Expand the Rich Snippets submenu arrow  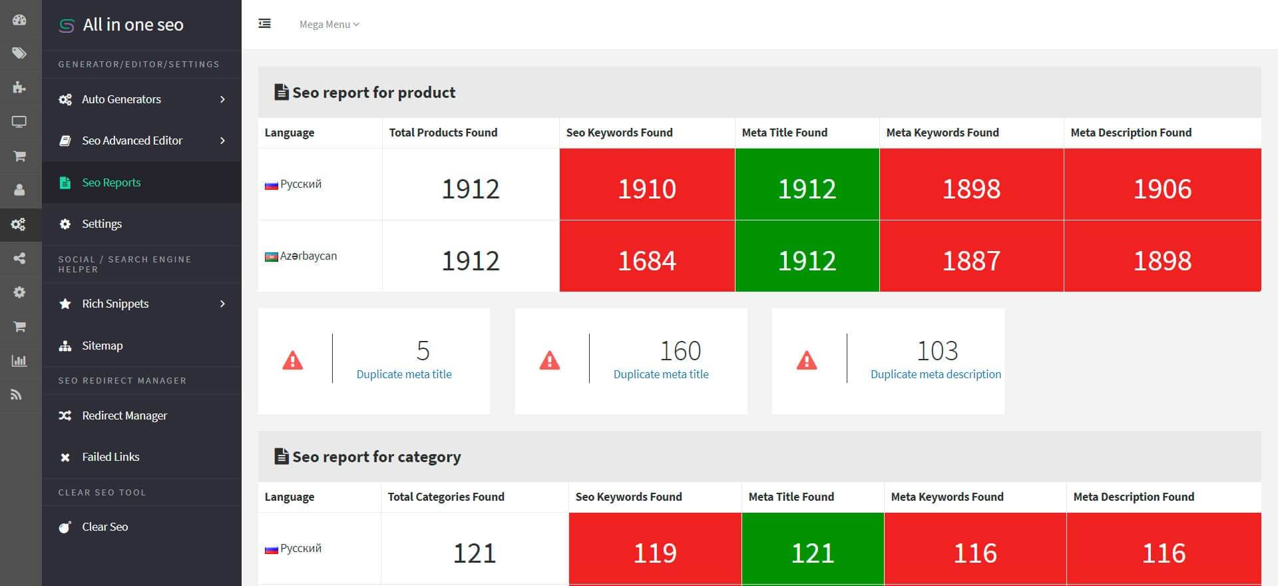222,304
